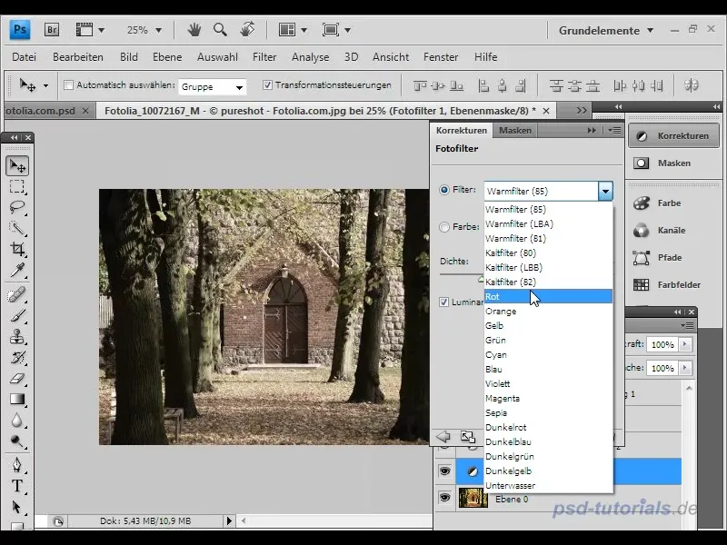This screenshot has width=727, height=545.
Task: Select the Move tool in toolbox
Action: 17,165
